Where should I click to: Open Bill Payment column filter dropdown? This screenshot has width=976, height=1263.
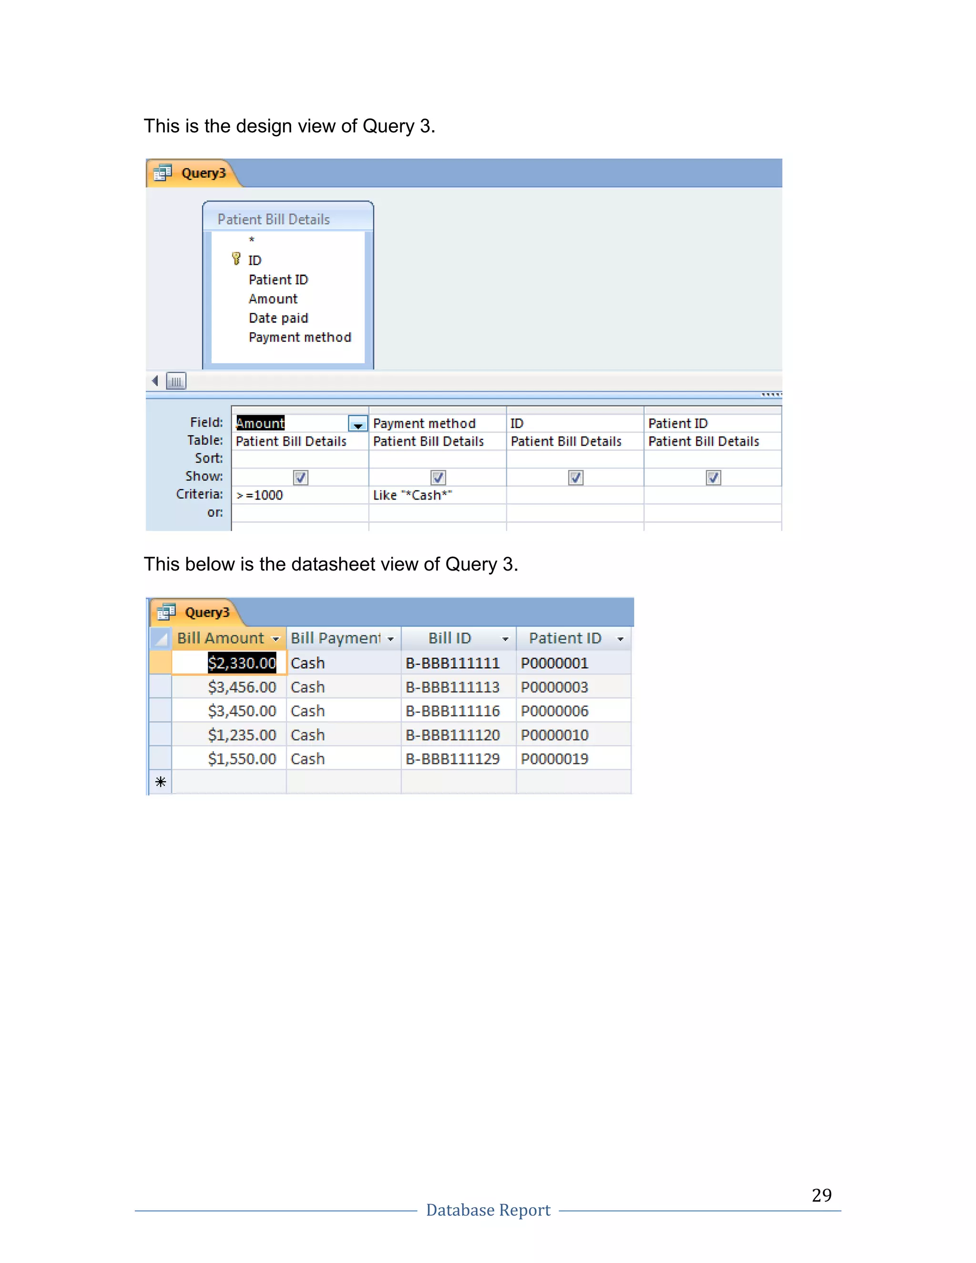(x=391, y=639)
